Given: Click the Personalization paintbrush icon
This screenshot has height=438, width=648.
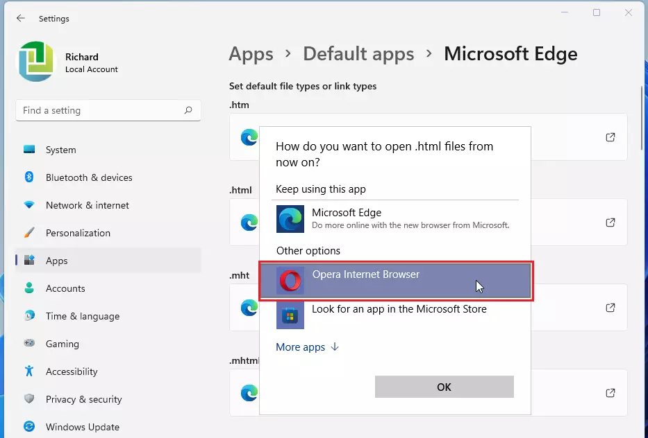Looking at the screenshot, I should [29, 233].
